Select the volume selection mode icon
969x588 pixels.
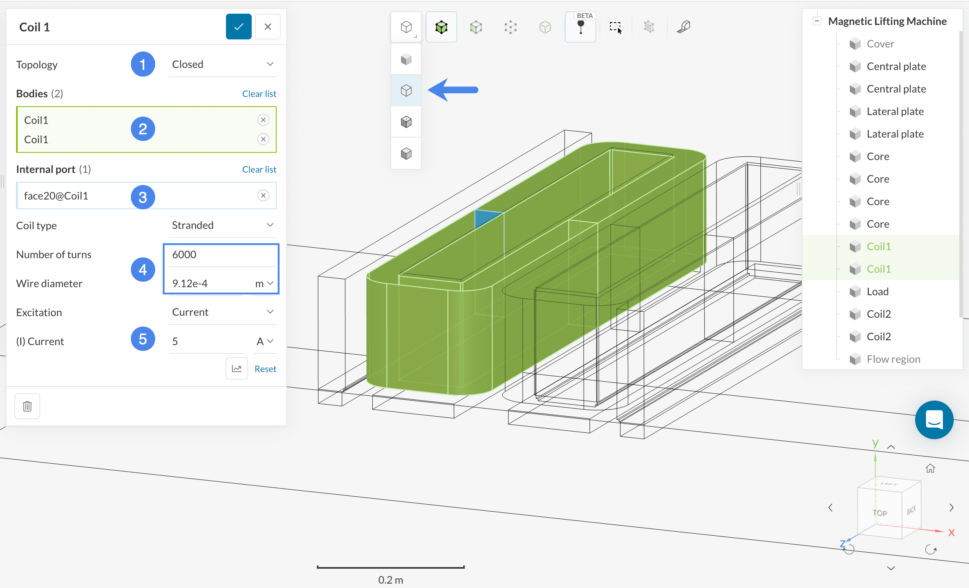point(441,27)
